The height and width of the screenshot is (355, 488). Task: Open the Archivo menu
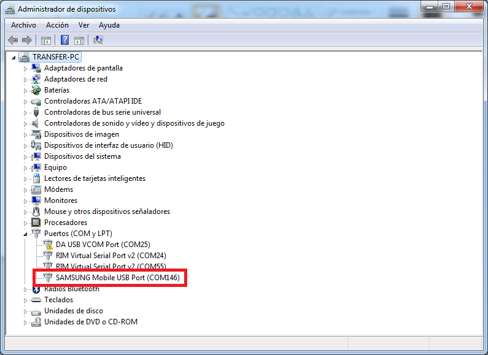point(23,25)
